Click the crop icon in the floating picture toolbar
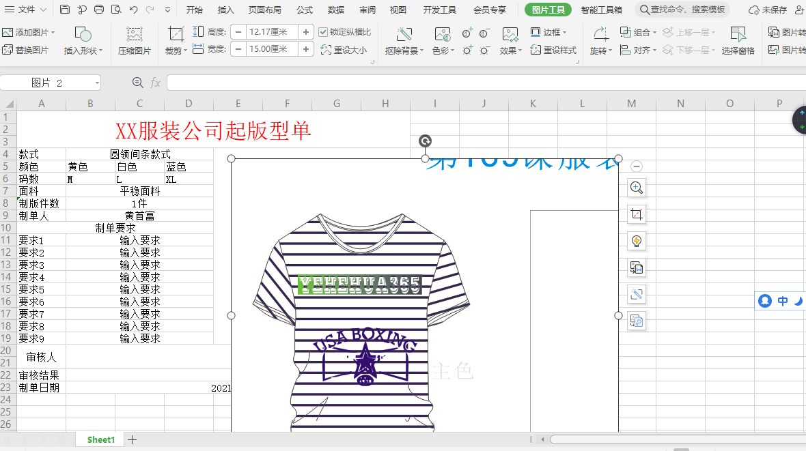This screenshot has width=806, height=451. tap(637, 214)
